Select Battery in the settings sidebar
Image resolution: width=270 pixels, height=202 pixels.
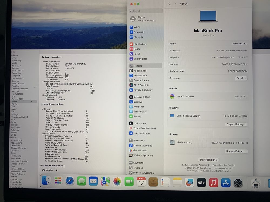click(x=135, y=116)
